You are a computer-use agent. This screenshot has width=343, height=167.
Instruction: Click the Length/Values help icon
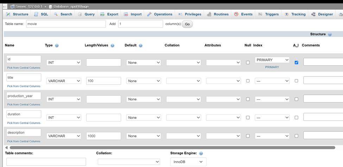(x=113, y=45)
